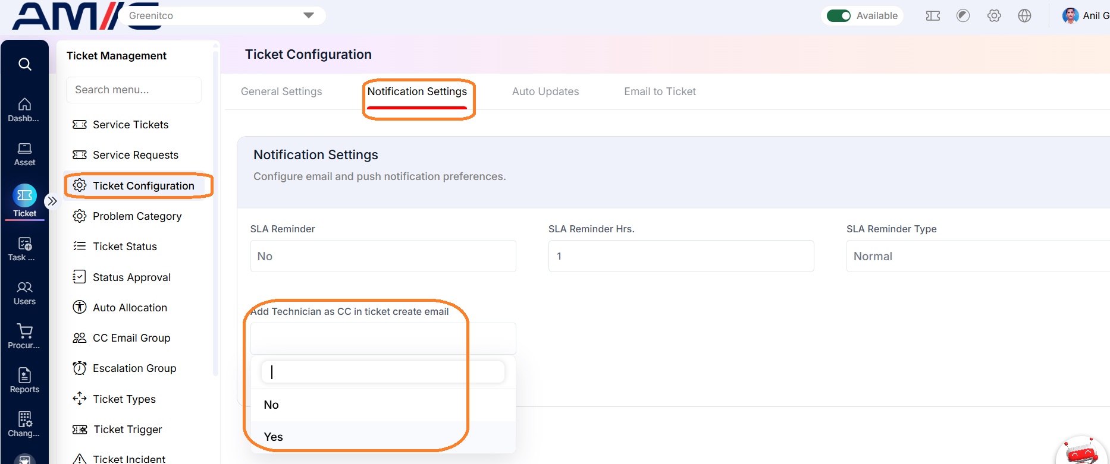This screenshot has width=1110, height=464.
Task: Collapse the side menu with double-chevron
Action: (52, 201)
